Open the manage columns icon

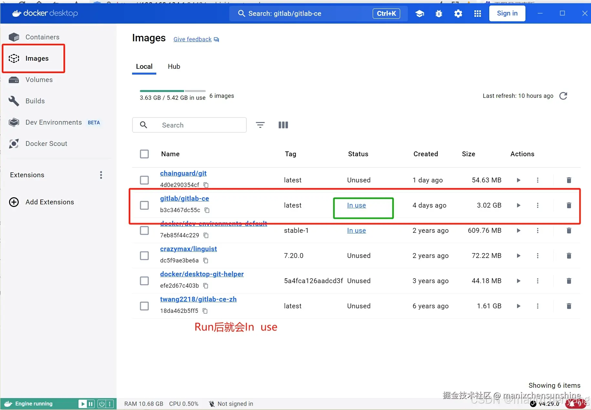pyautogui.click(x=283, y=125)
